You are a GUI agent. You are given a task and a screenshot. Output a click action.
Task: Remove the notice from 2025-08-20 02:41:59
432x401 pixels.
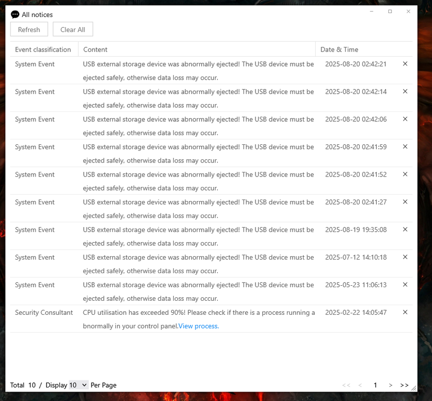click(x=405, y=147)
